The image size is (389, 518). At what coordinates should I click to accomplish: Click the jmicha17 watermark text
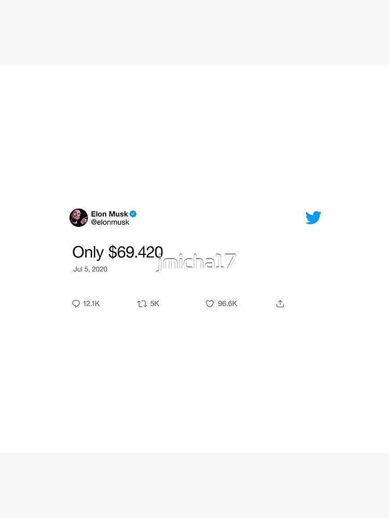(x=196, y=262)
